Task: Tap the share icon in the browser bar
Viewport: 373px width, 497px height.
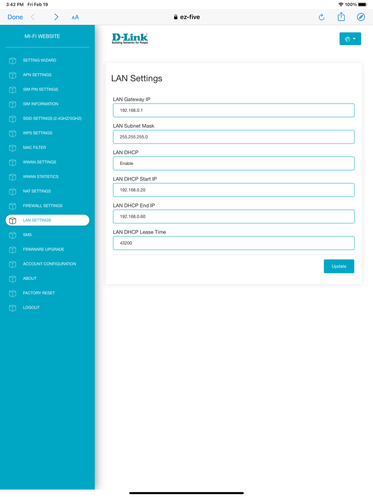Action: tap(341, 16)
